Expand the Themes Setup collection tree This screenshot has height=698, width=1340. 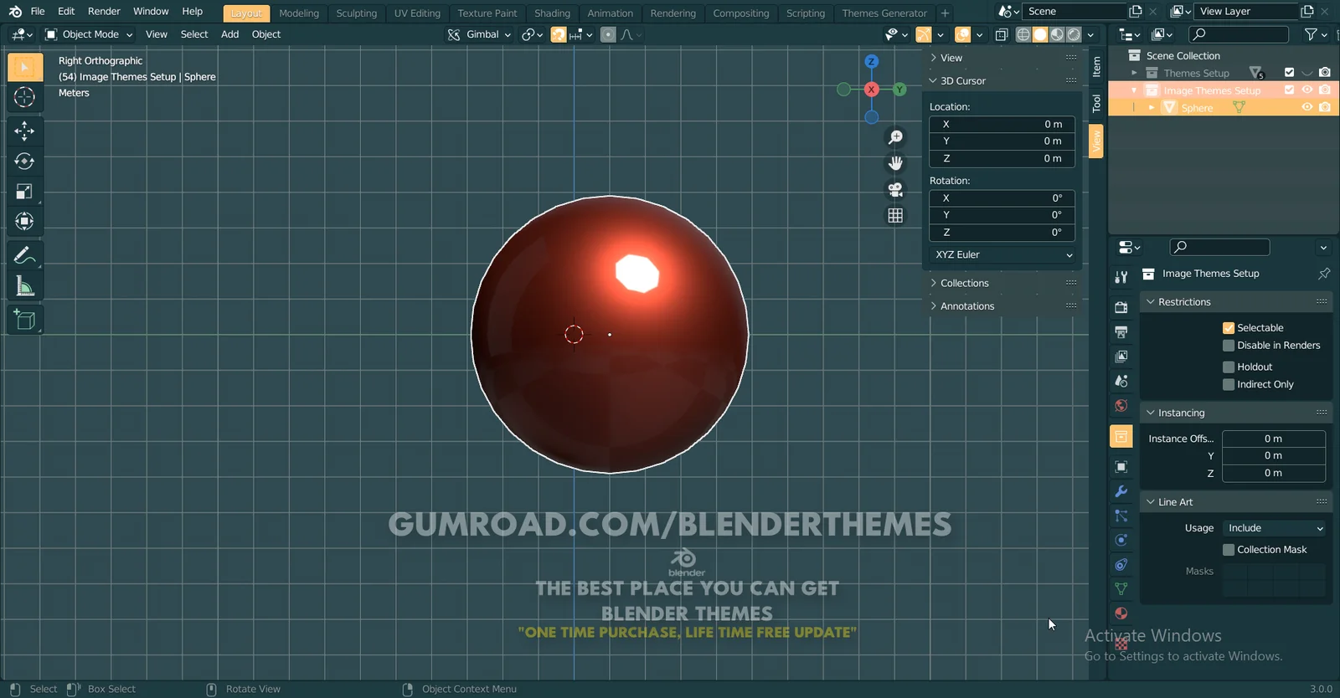pyautogui.click(x=1134, y=73)
